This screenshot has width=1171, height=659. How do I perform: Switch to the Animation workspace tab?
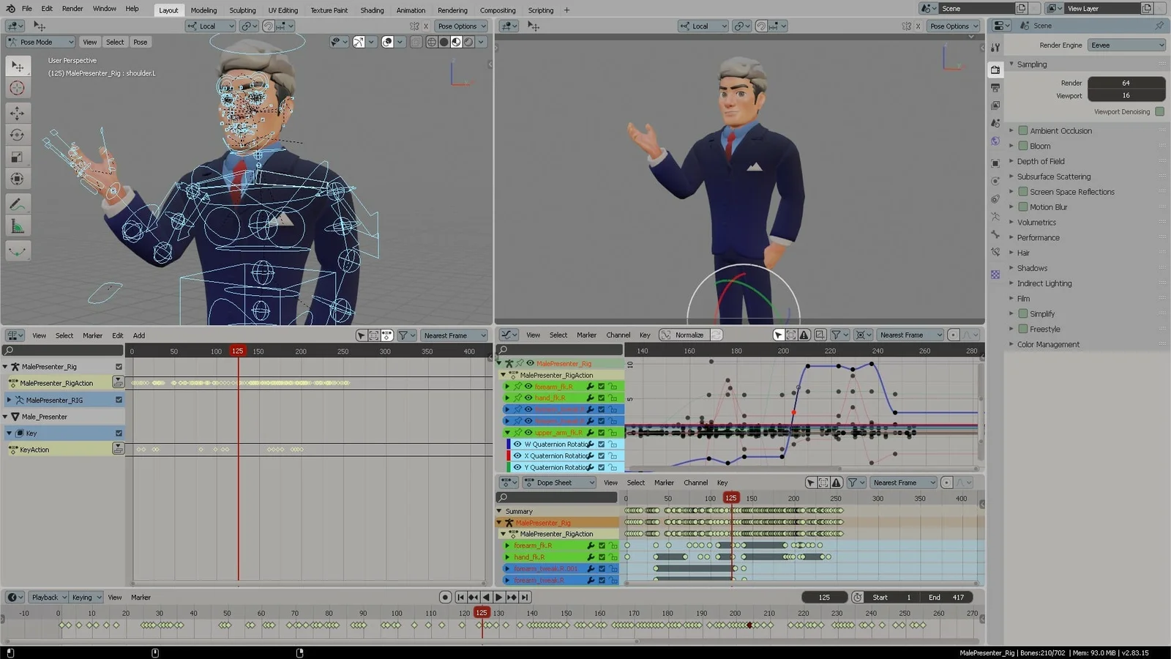point(411,10)
